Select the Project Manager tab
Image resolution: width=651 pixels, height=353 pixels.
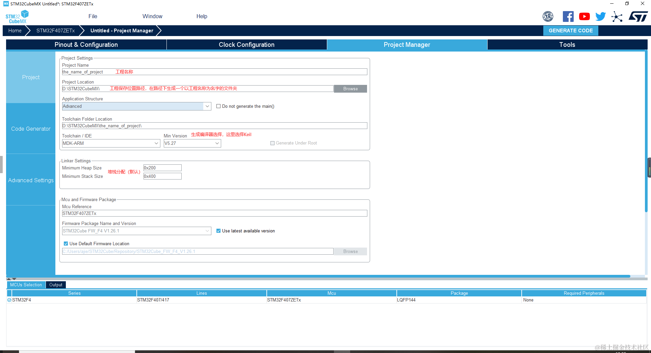[x=407, y=44]
